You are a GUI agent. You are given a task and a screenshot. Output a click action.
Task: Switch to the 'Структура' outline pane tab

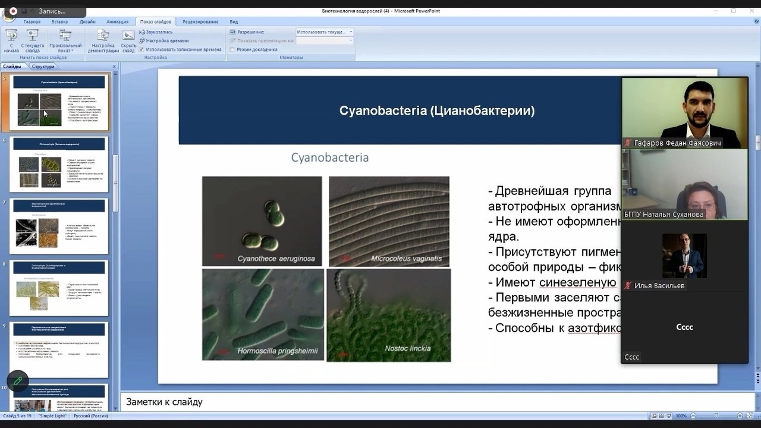pos(43,67)
